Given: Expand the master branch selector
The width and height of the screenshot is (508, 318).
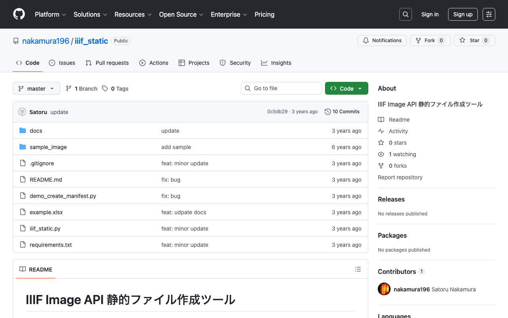Looking at the screenshot, I should (36, 88).
